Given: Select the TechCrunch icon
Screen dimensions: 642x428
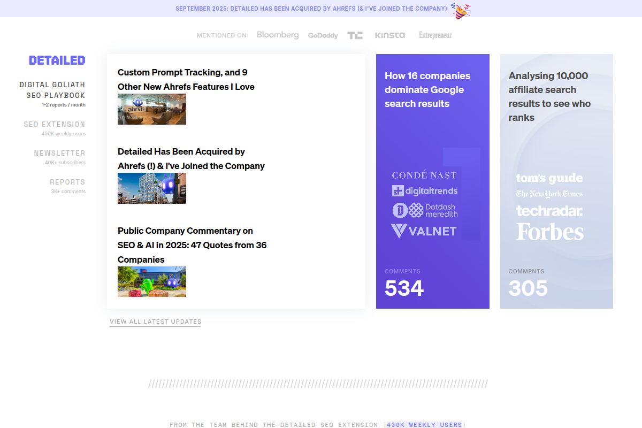Looking at the screenshot, I should tap(355, 35).
